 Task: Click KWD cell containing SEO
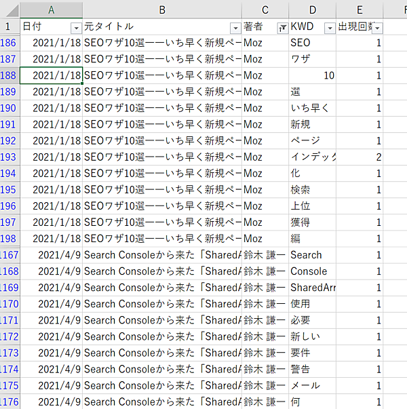(x=313, y=43)
